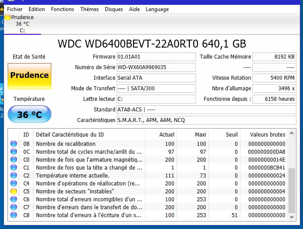The width and height of the screenshot is (303, 229).
Task: Click the blue status icon for ID C6
Action: [x=14, y=199]
